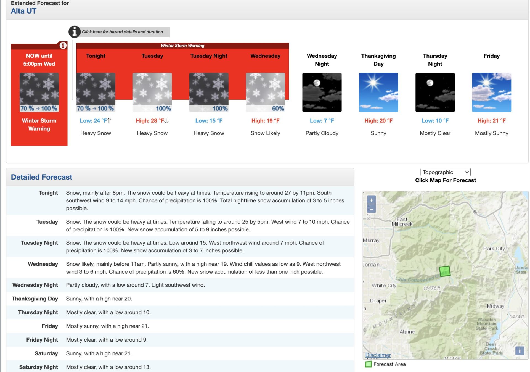This screenshot has width=530, height=372.
Task: Click the 'Thanksgiving Day' column header
Action: (378, 60)
